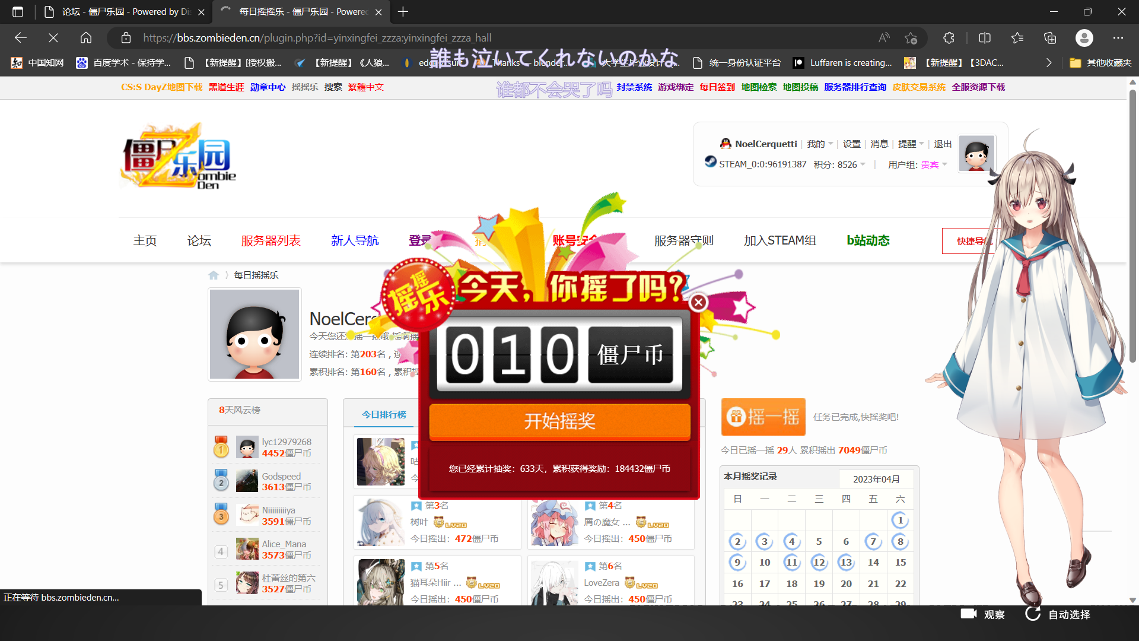Open Alice_Mana in the 8天风云榜
The width and height of the screenshot is (1139, 641).
coord(284,544)
